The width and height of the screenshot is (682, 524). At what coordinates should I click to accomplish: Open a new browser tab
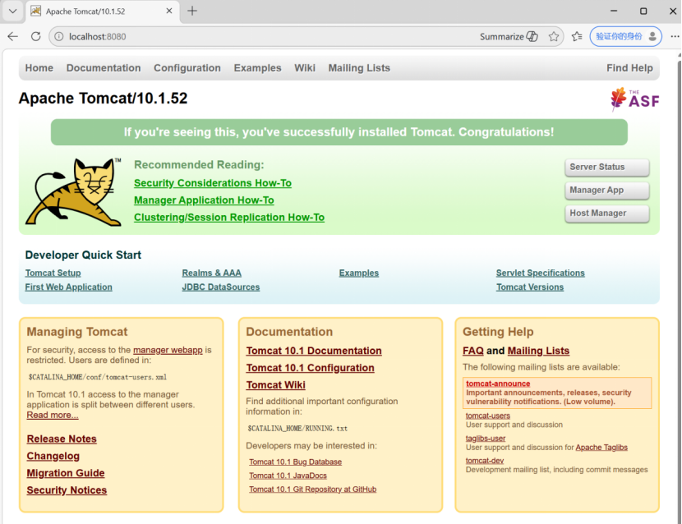(x=191, y=11)
